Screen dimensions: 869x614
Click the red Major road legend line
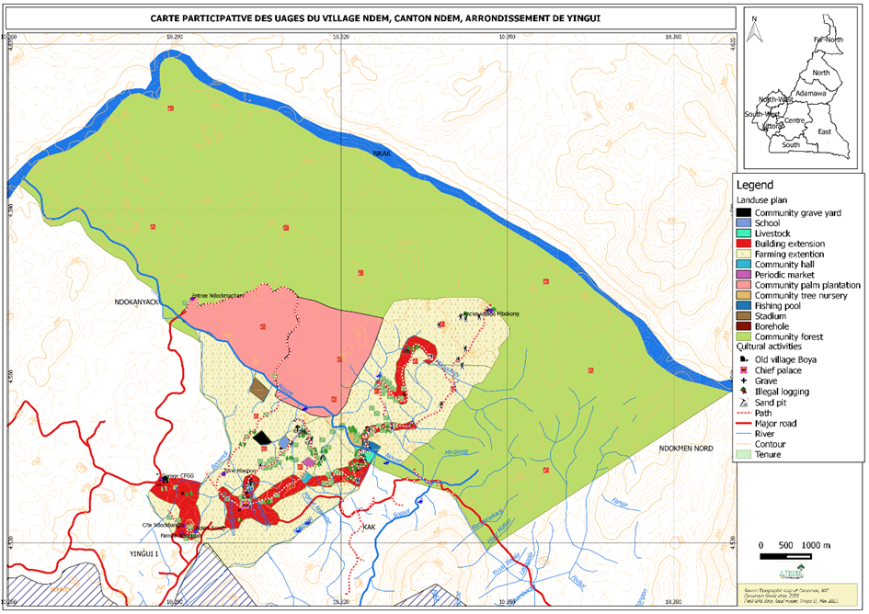744,424
